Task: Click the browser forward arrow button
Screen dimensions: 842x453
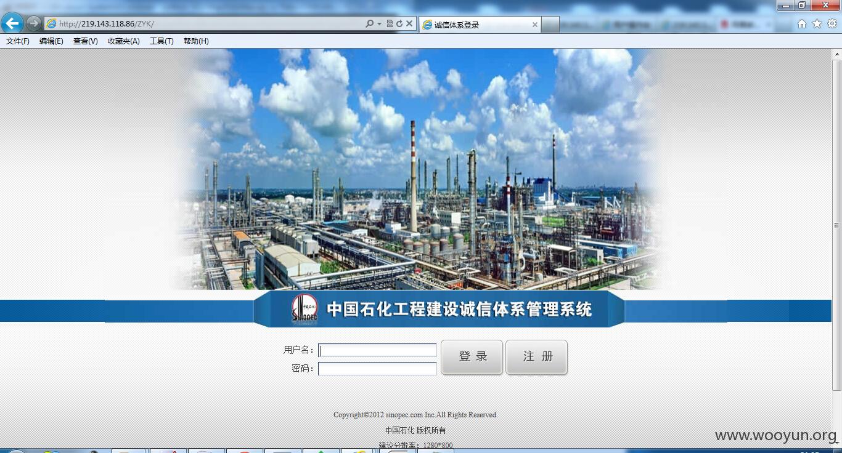Action: (x=33, y=23)
